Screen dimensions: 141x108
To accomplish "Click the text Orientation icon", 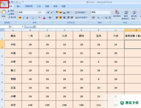I will click(x=68, y=12).
